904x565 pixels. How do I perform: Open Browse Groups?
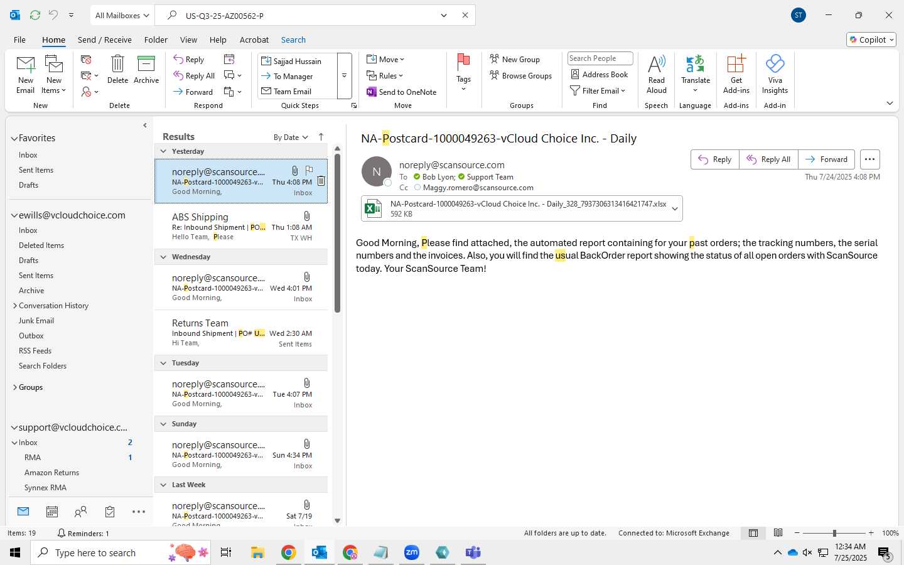coord(521,75)
